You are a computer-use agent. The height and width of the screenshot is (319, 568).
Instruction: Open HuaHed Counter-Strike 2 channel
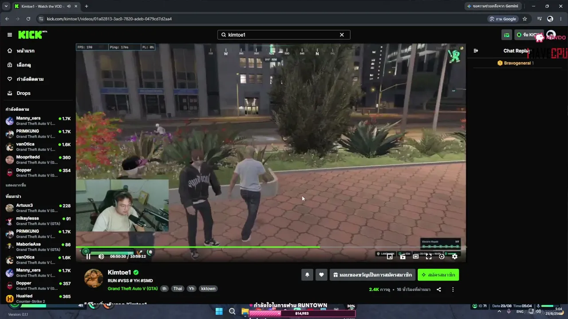pyautogui.click(x=38, y=299)
